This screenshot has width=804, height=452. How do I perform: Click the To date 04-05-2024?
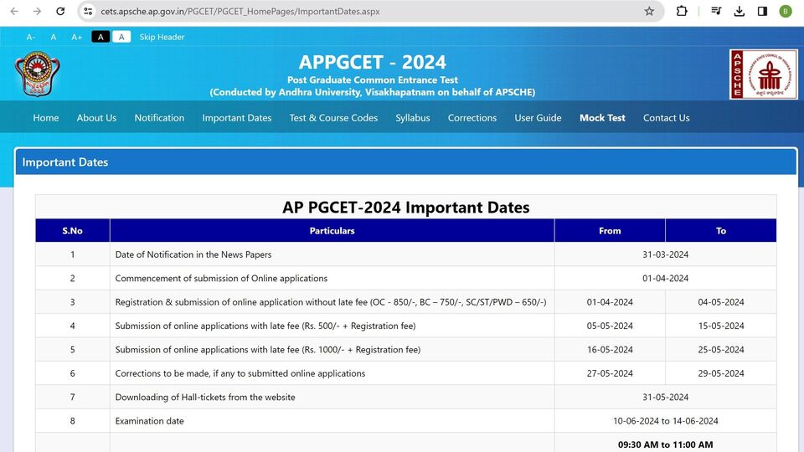click(721, 302)
